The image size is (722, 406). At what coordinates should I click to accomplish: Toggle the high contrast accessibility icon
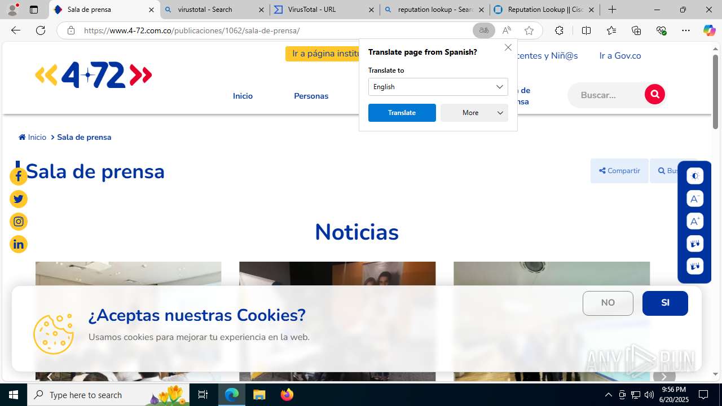coord(695,176)
